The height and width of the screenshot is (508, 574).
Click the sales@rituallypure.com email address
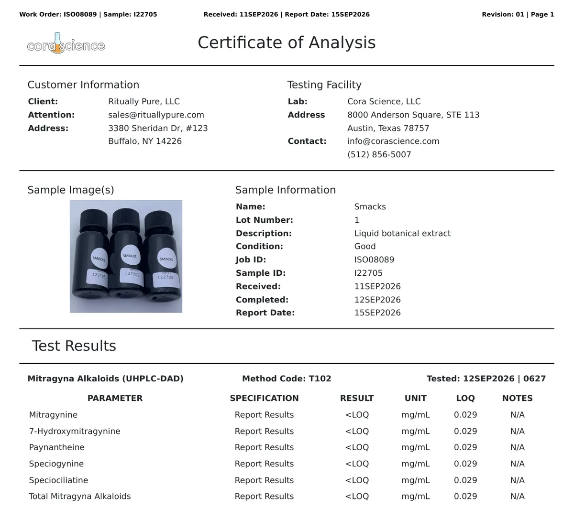(x=156, y=115)
